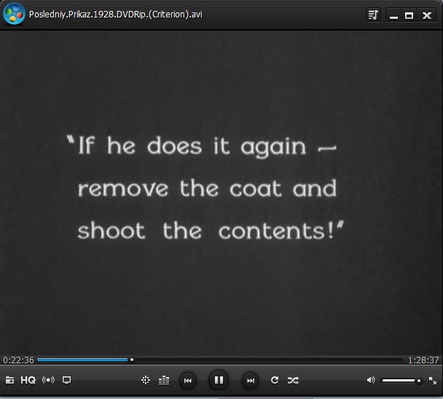Toggle HQ high quality mode

28,380
